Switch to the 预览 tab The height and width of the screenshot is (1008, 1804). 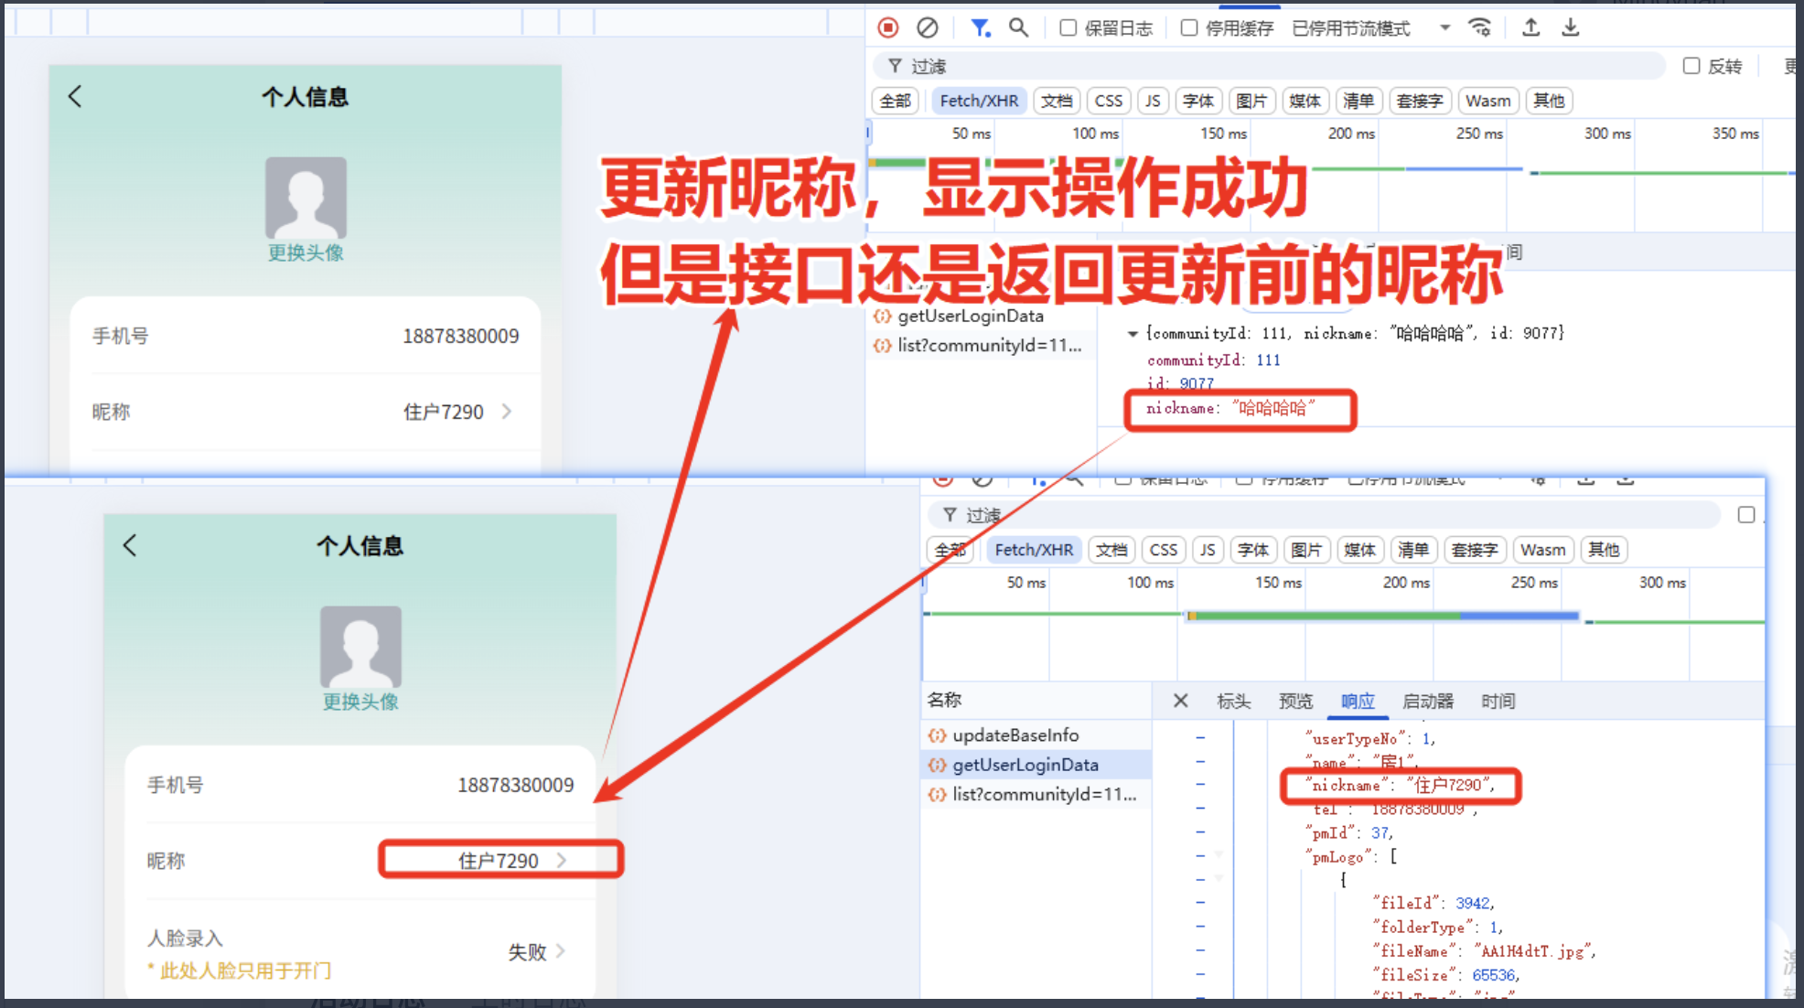click(x=1294, y=701)
